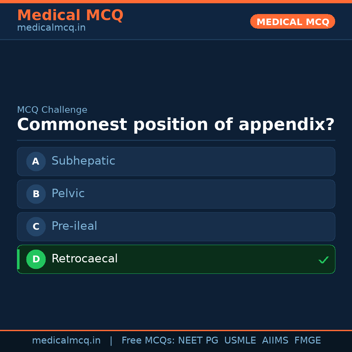Click the USMLE footer label
The width and height of the screenshot is (352, 352).
coord(240,341)
